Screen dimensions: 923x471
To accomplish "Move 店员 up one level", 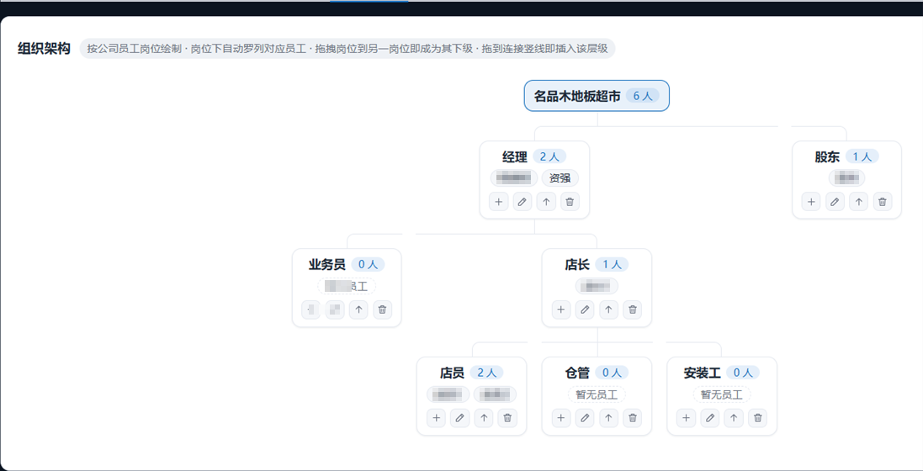I will [x=484, y=418].
